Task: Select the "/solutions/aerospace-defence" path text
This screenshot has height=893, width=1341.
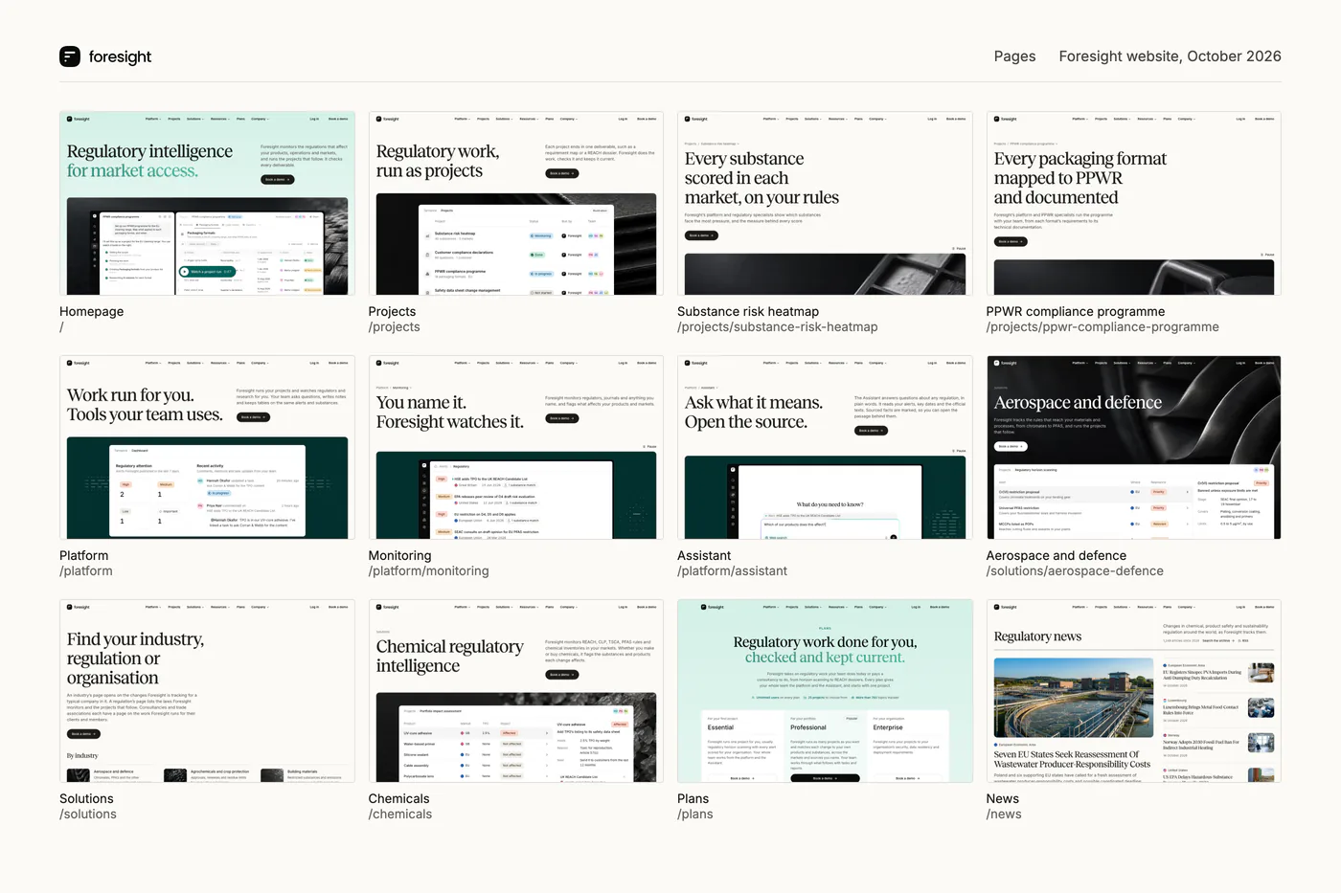Action: pyautogui.click(x=1075, y=571)
